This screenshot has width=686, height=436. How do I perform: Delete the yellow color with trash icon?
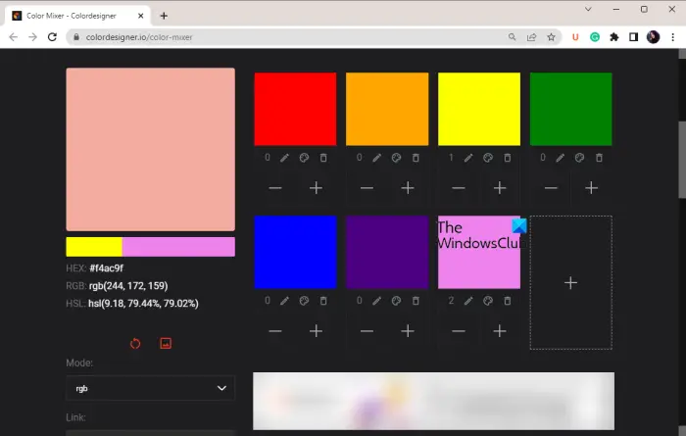click(507, 158)
